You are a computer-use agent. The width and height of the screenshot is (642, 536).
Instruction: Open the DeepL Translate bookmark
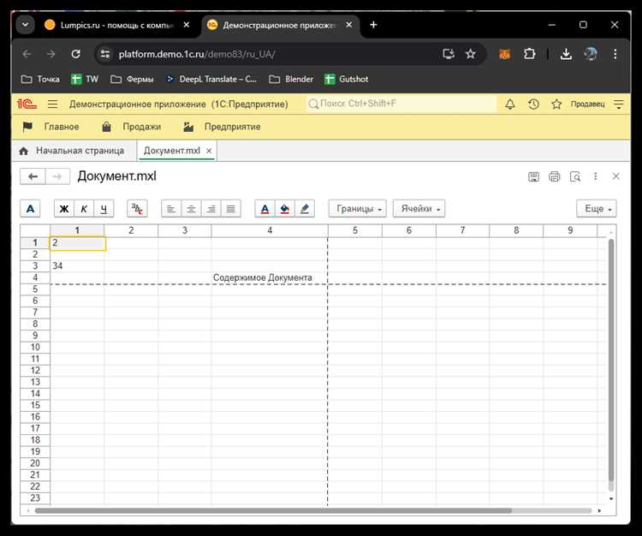point(211,79)
